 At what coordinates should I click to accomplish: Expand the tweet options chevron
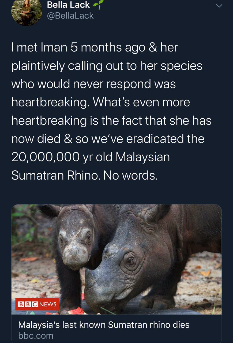pyautogui.click(x=219, y=6)
